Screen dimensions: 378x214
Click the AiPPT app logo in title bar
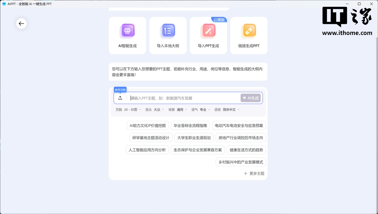click(4, 4)
